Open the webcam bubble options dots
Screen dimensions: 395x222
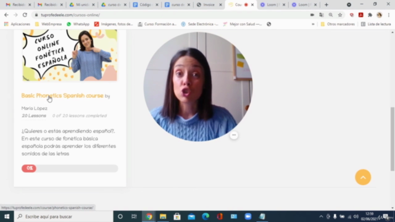[x=234, y=135]
